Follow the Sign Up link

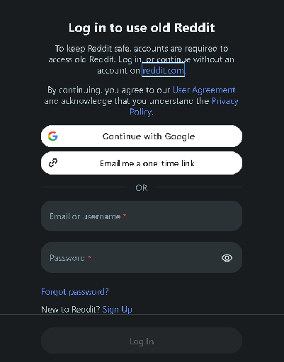[117, 309]
